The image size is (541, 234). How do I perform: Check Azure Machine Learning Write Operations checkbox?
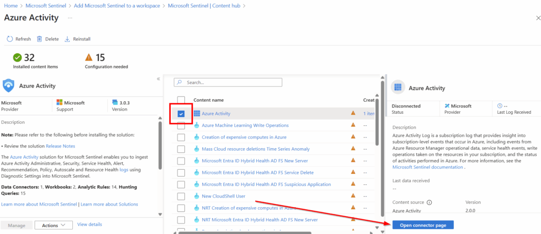[x=181, y=125]
